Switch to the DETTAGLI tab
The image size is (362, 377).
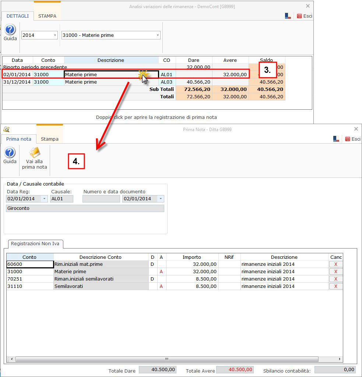[17, 16]
